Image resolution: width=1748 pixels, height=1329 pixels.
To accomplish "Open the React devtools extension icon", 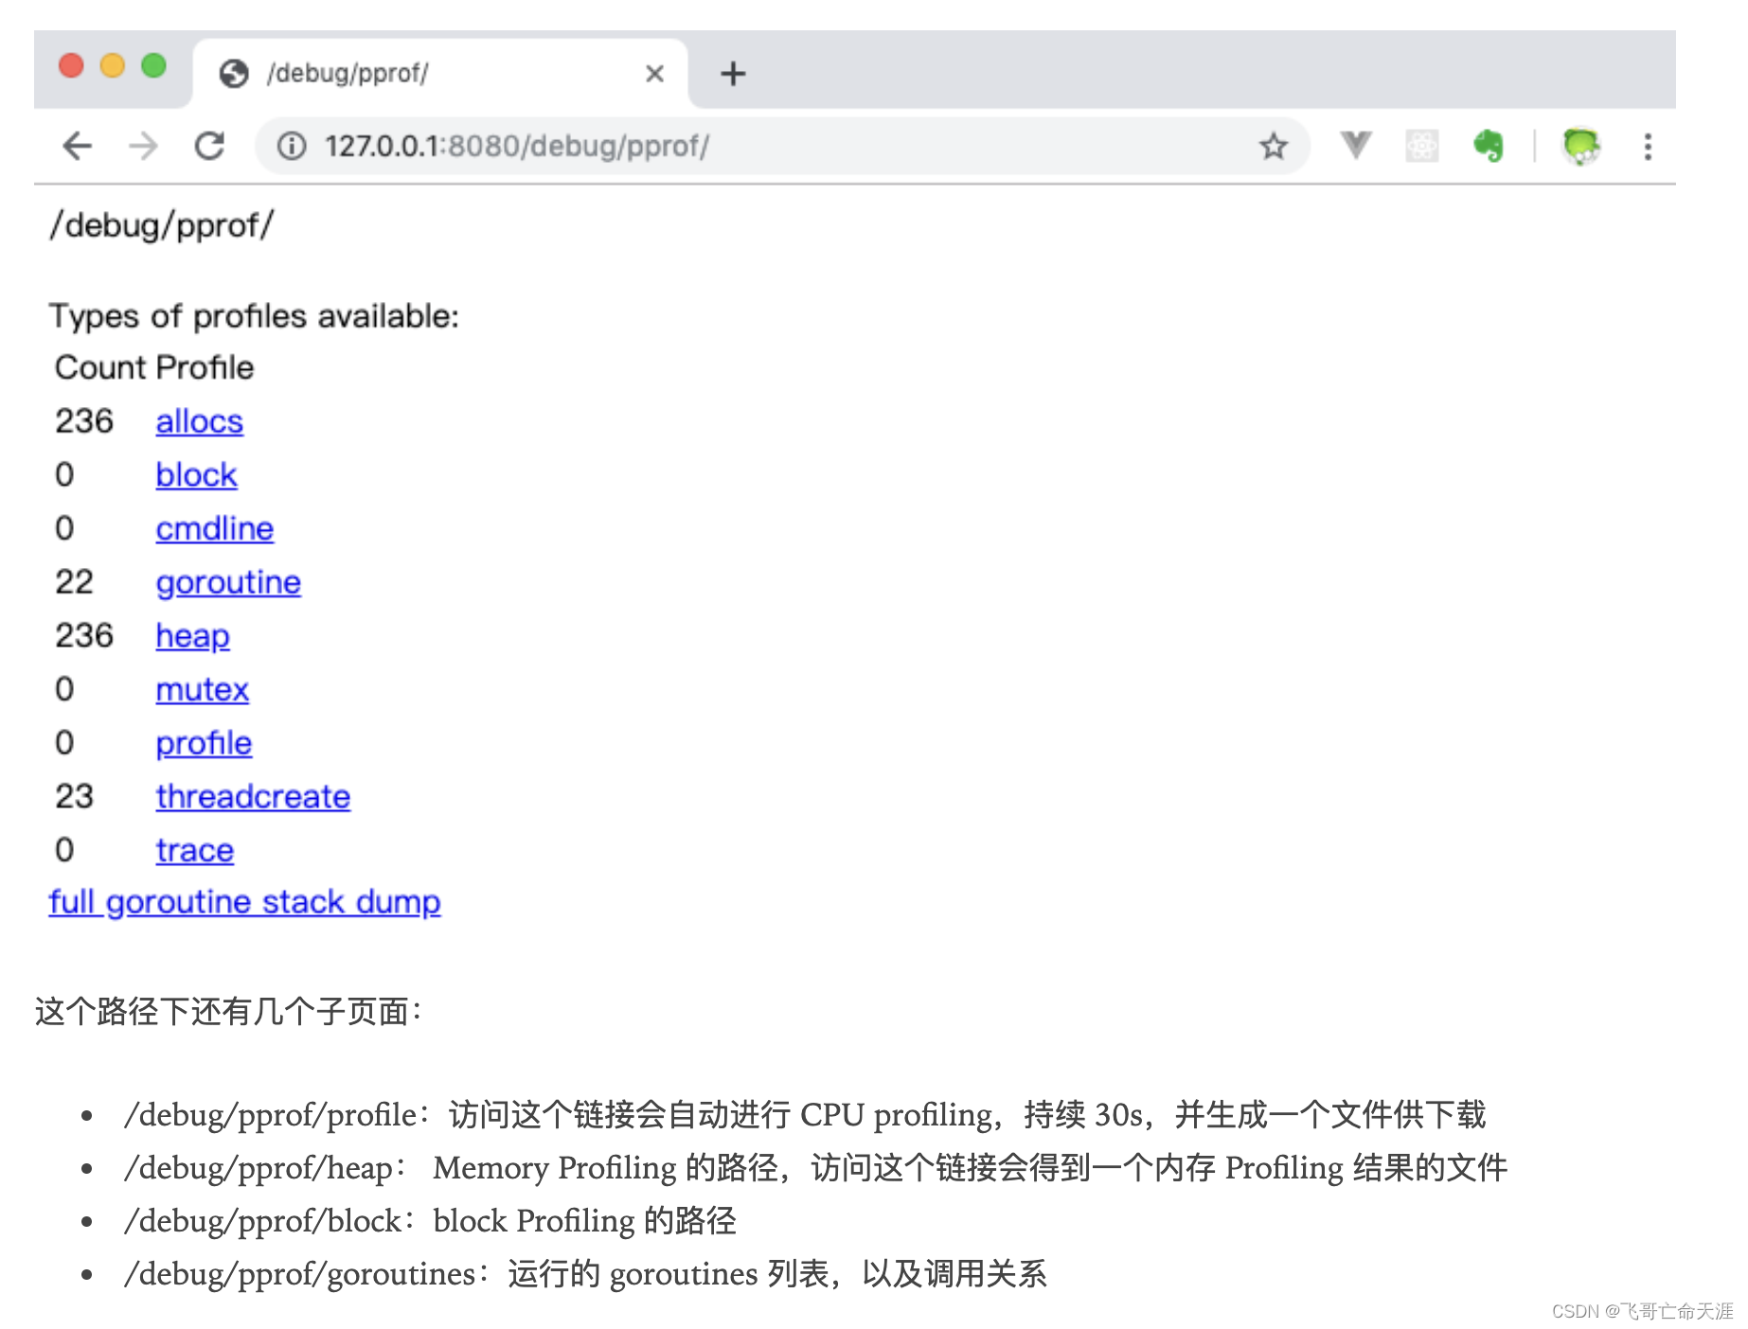I will pos(1421,146).
